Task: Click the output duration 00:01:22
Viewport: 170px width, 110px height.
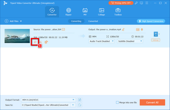Action: coord(139,37)
